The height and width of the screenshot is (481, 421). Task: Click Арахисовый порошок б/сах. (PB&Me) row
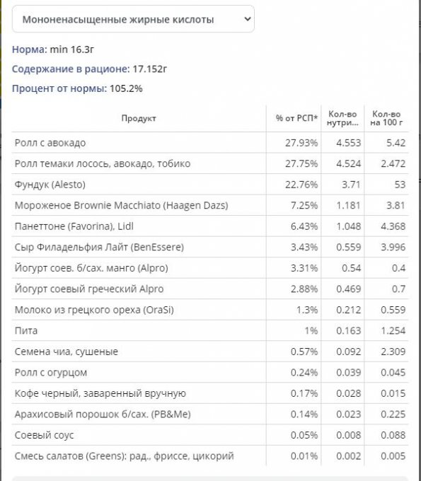[210, 414]
